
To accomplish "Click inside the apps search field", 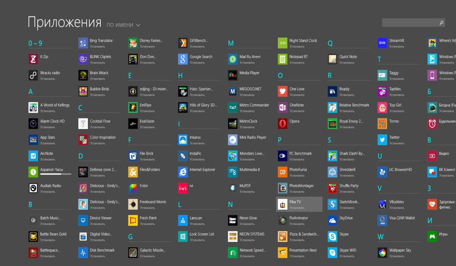I will (x=410, y=23).
